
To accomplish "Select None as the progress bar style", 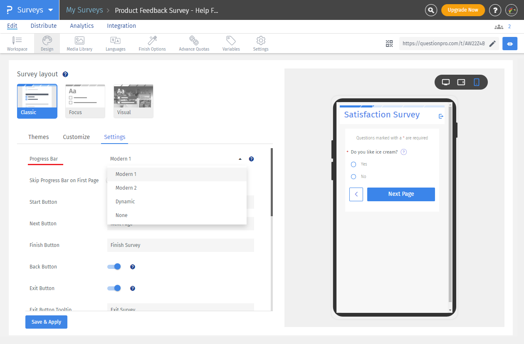I will pyautogui.click(x=121, y=215).
